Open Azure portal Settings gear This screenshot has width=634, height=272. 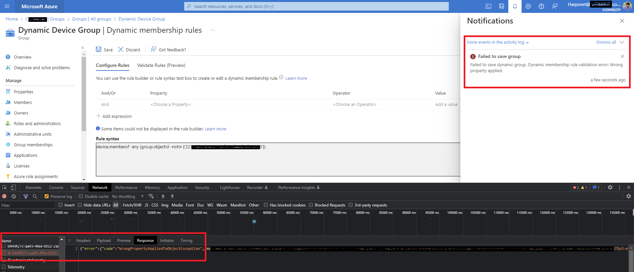point(528,6)
